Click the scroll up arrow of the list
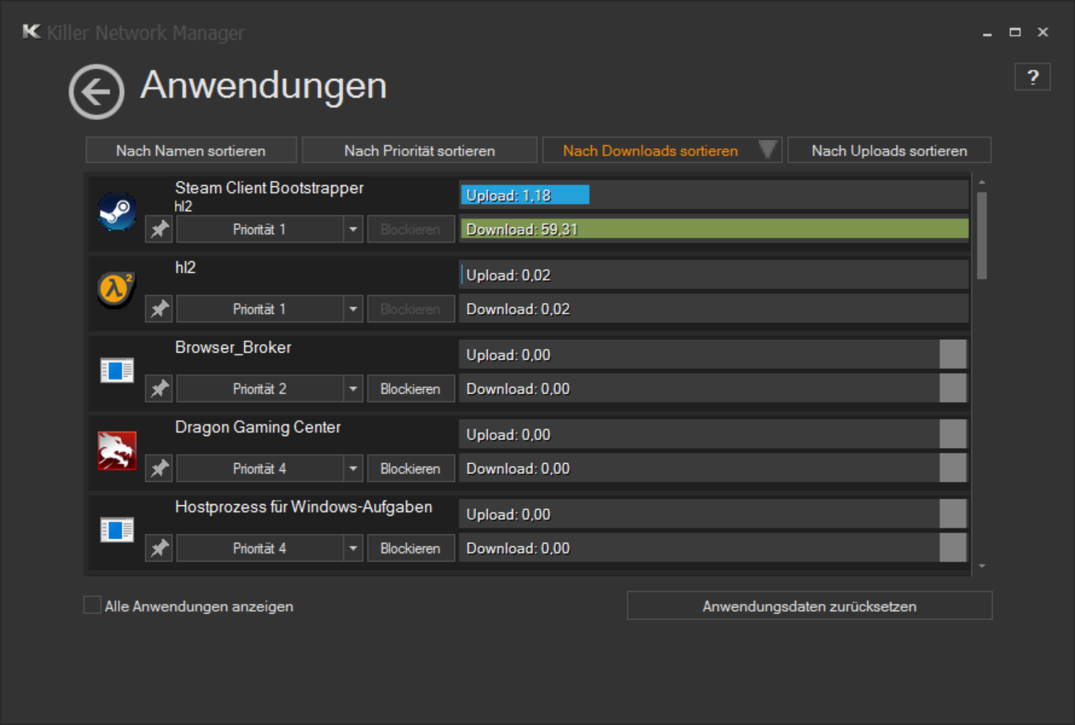Screen dimensions: 1075x725 pyautogui.click(x=982, y=182)
